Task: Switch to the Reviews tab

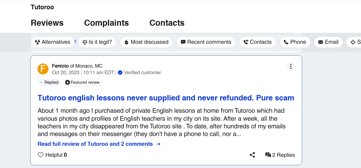Action: tap(47, 23)
